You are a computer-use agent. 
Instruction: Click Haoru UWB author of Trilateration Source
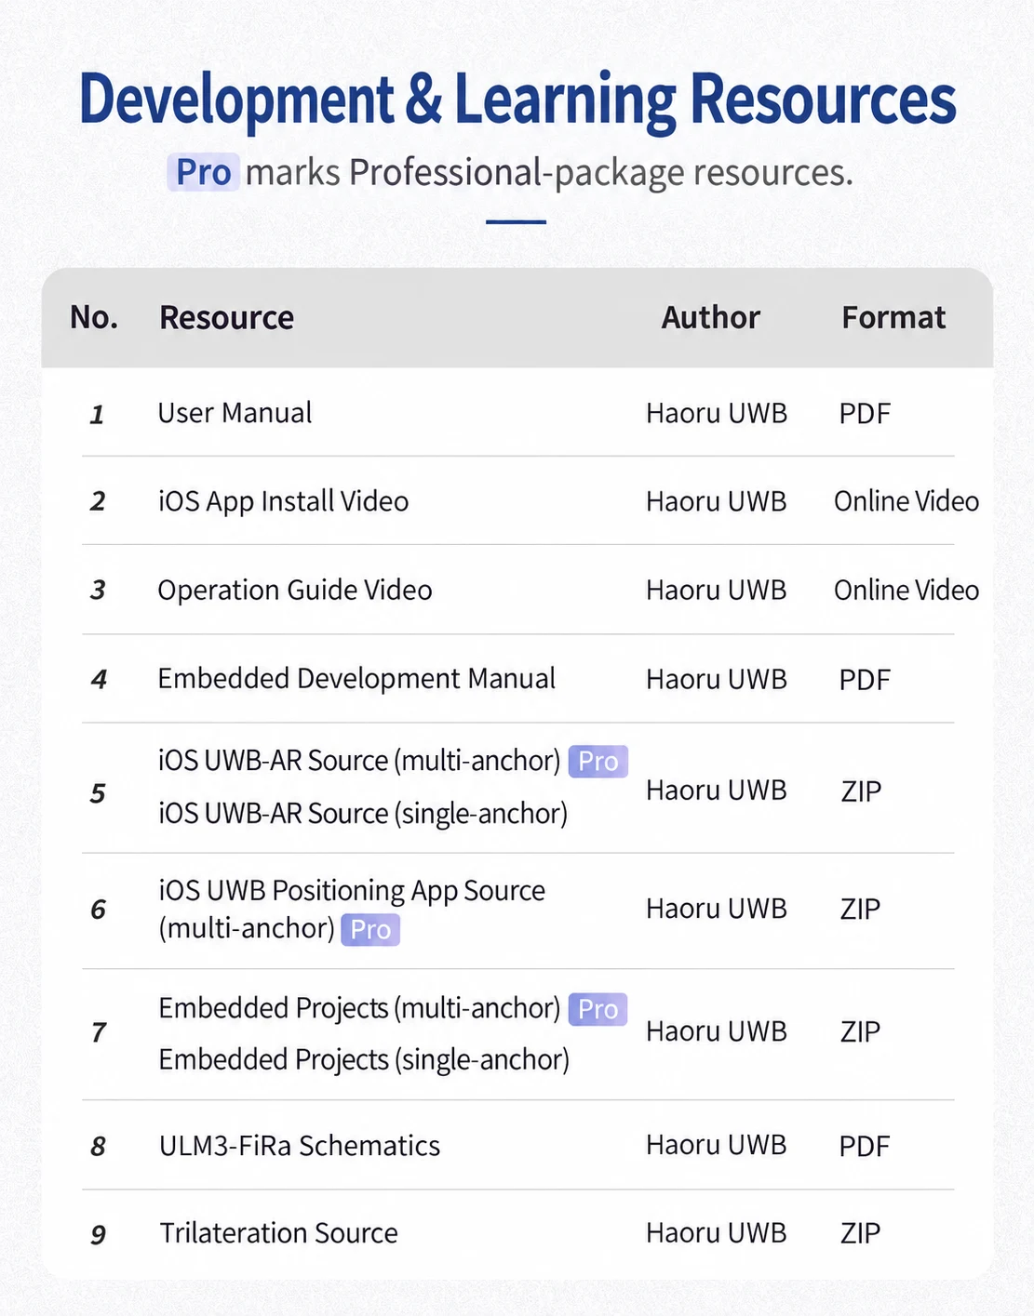point(717,1233)
